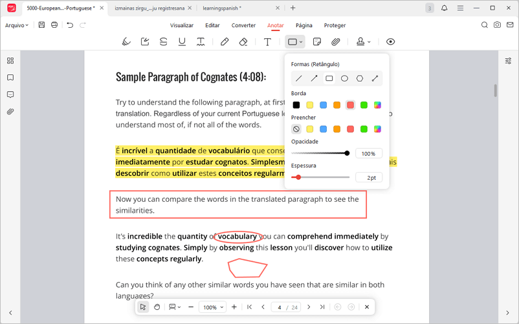Open the Arquivo menu

click(x=17, y=25)
